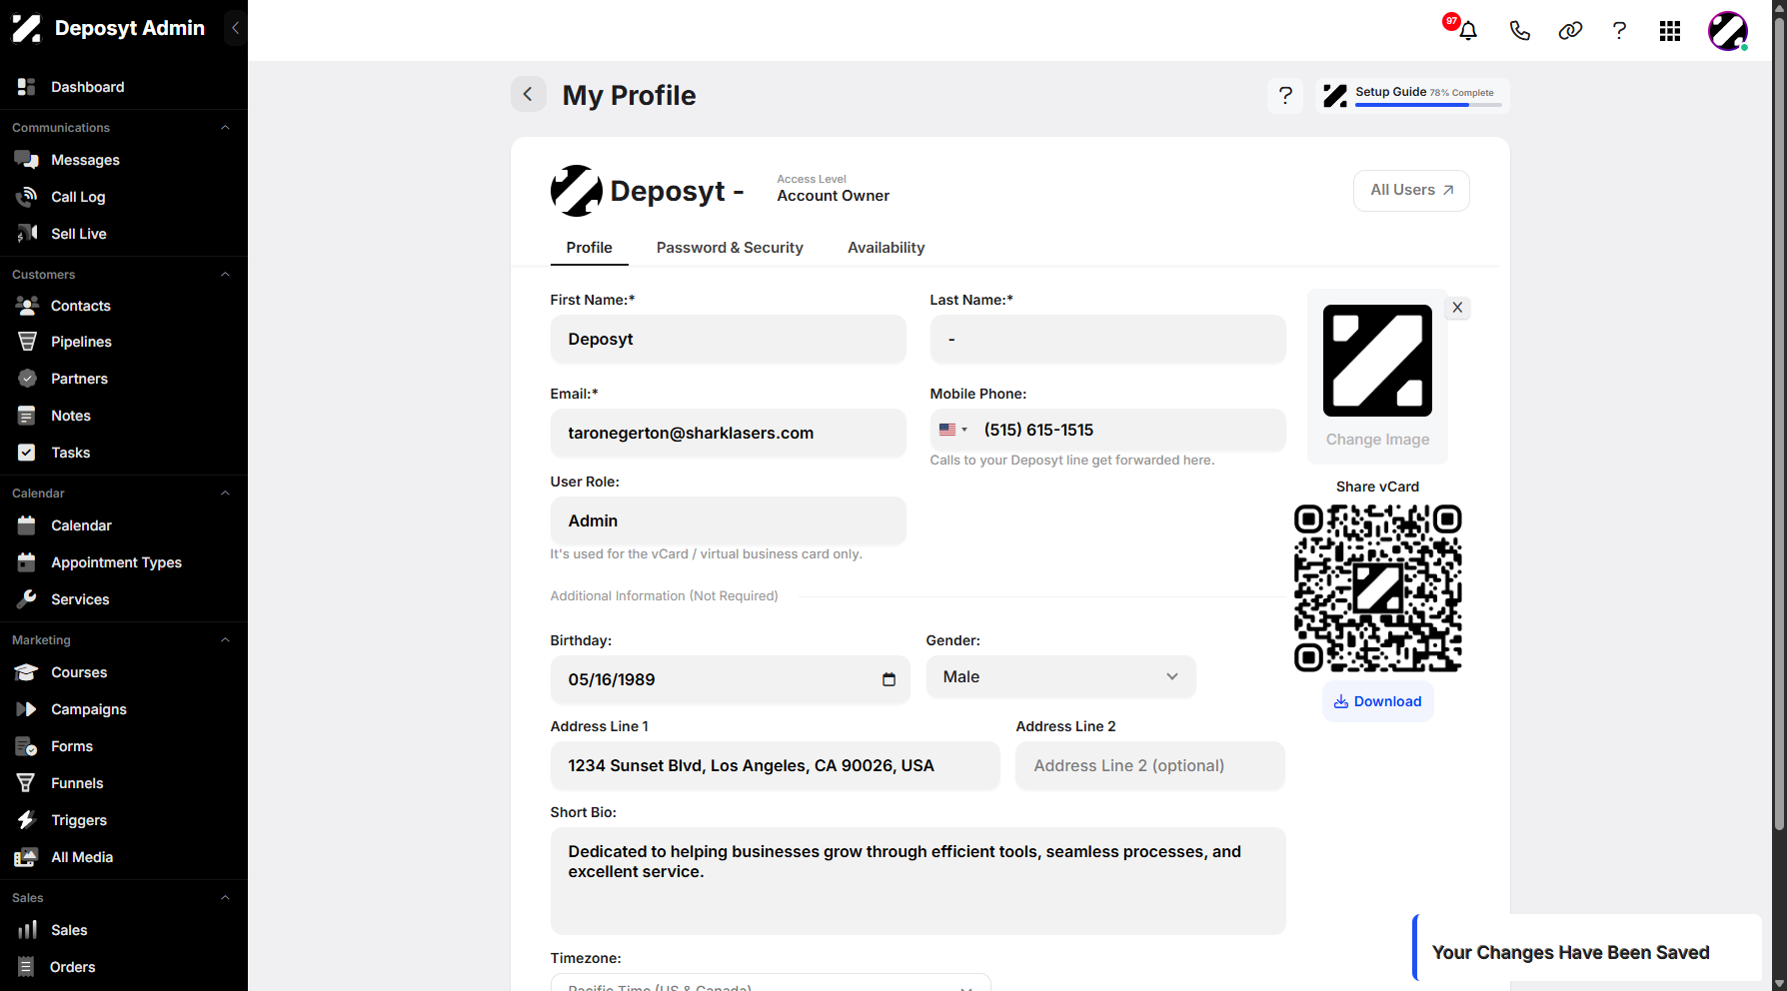The width and height of the screenshot is (1787, 991).
Task: Open the birthday calendar picker icon
Action: point(889,679)
